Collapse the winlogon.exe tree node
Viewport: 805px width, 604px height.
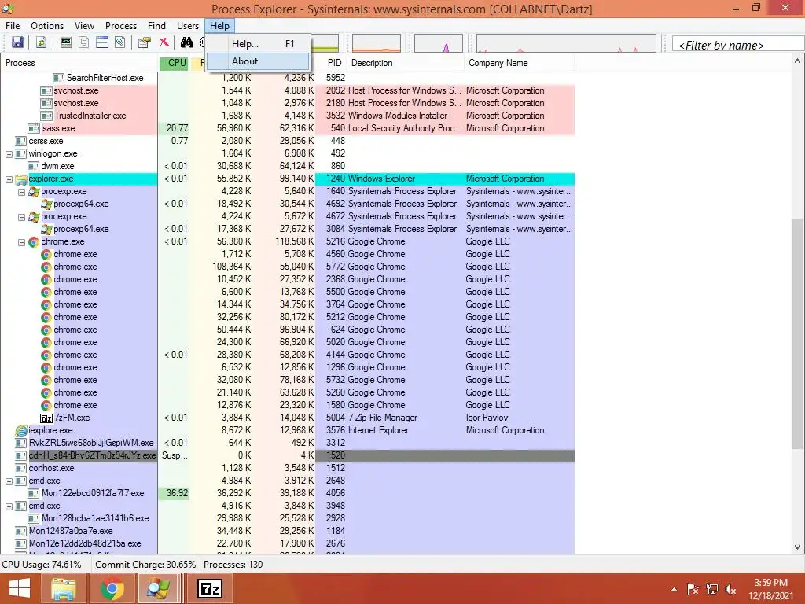tap(9, 154)
